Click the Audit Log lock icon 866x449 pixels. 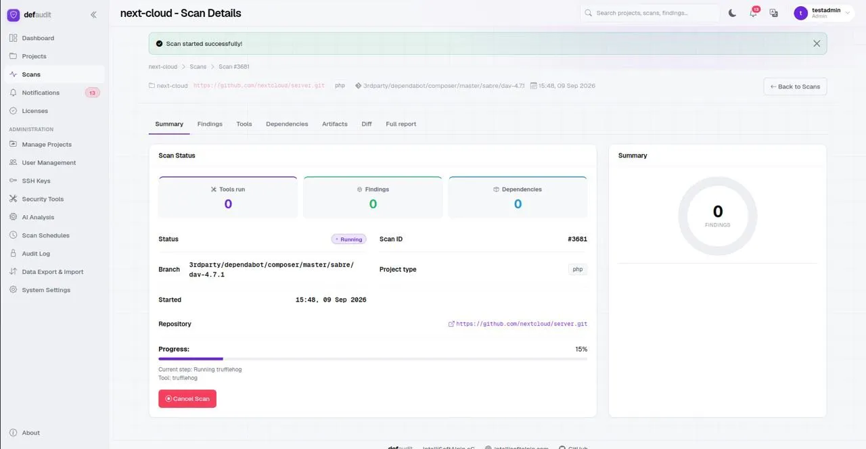[14, 254]
